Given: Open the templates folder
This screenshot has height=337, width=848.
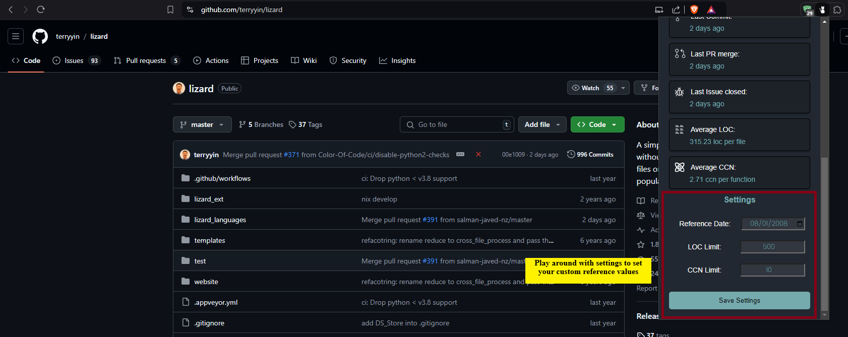Looking at the screenshot, I should pos(210,240).
